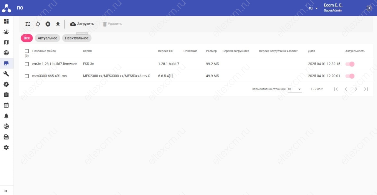
Task: Open the bell notifications icon in sidebar
Action: pyautogui.click(x=6, y=116)
